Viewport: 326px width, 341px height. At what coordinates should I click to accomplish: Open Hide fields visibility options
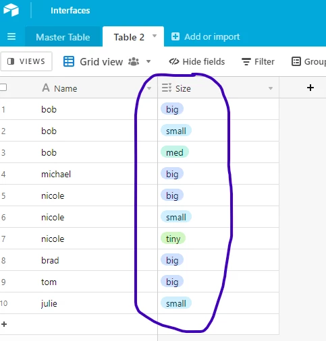pos(197,61)
